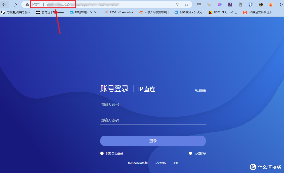Open the 不求人导航@影视 bookmark
284x173 pixels.
155,12
